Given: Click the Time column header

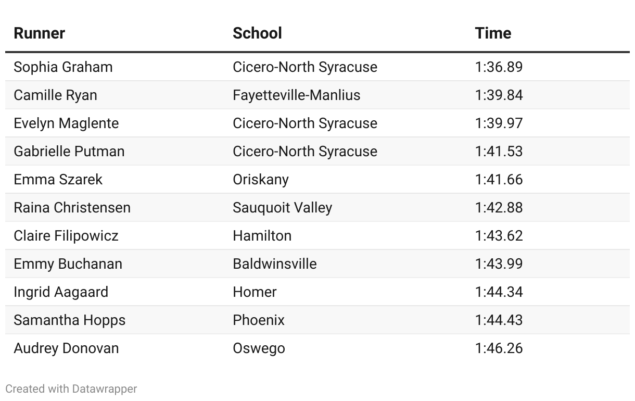Looking at the screenshot, I should tap(493, 33).
